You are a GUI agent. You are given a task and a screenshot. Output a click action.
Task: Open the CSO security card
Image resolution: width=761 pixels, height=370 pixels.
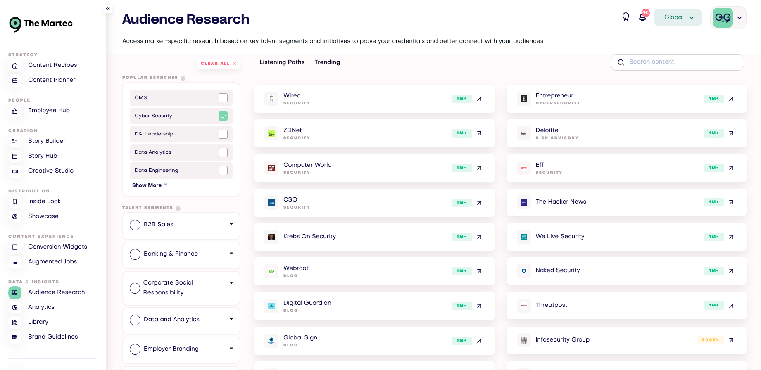click(374, 203)
